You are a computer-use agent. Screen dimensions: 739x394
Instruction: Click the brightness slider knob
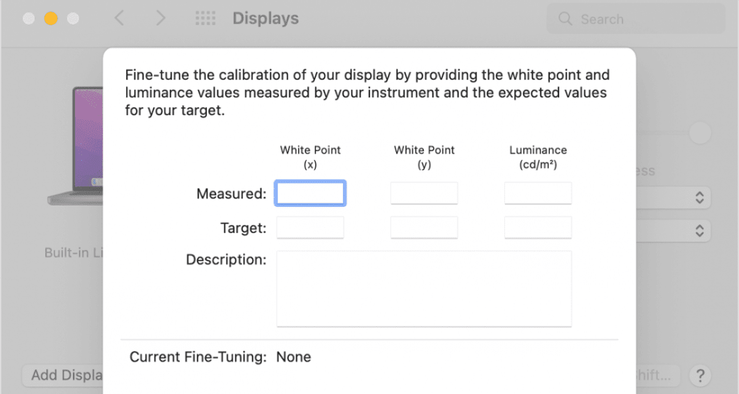click(x=700, y=133)
